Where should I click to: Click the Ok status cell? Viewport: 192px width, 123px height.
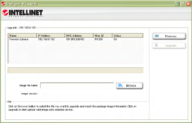tap(115, 39)
